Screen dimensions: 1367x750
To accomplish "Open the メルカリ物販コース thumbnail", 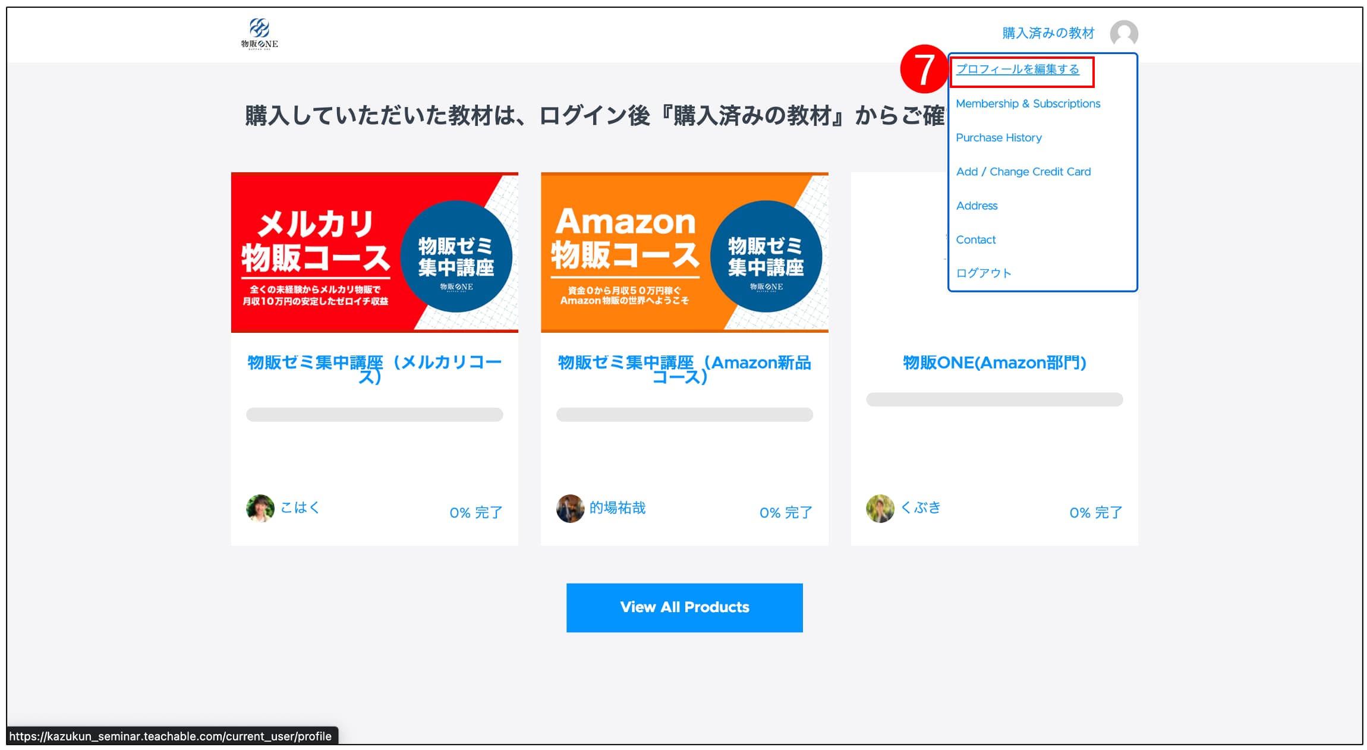I will click(374, 252).
